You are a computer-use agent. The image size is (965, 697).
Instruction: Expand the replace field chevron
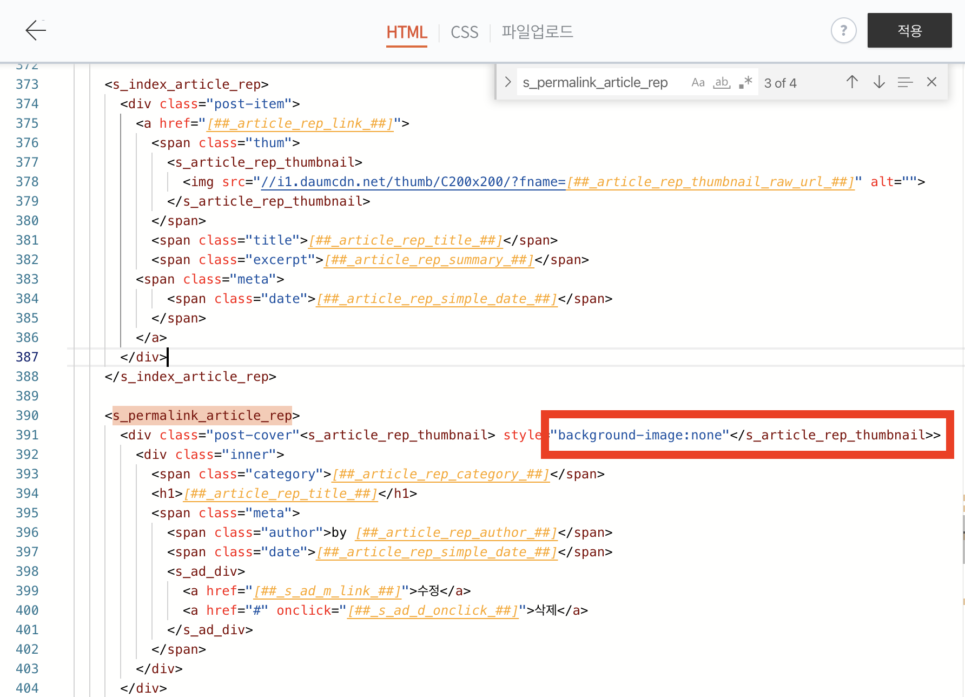point(507,82)
